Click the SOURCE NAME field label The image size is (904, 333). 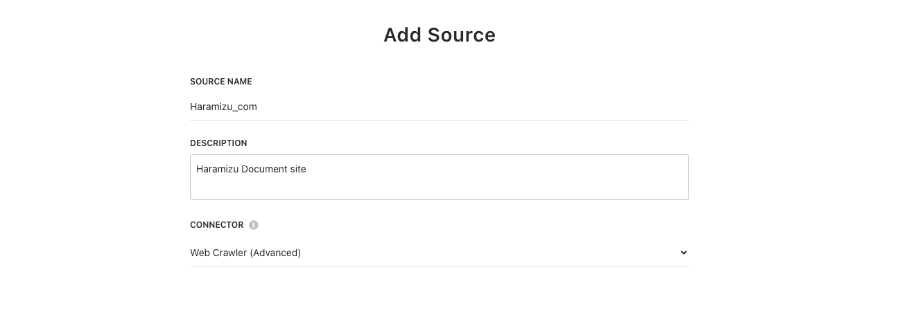click(x=221, y=82)
